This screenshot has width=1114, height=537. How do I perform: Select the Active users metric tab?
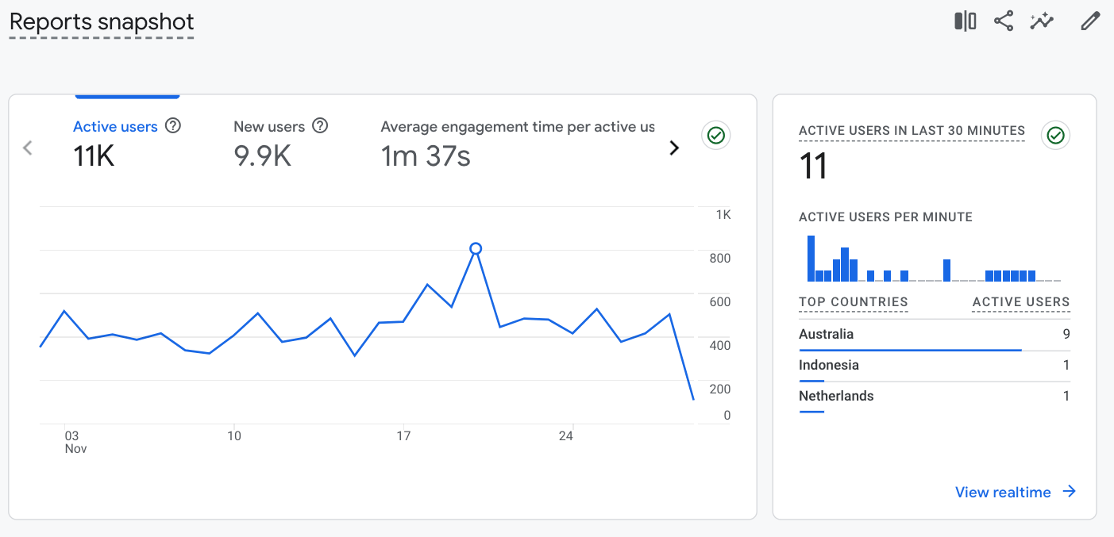coord(116,126)
